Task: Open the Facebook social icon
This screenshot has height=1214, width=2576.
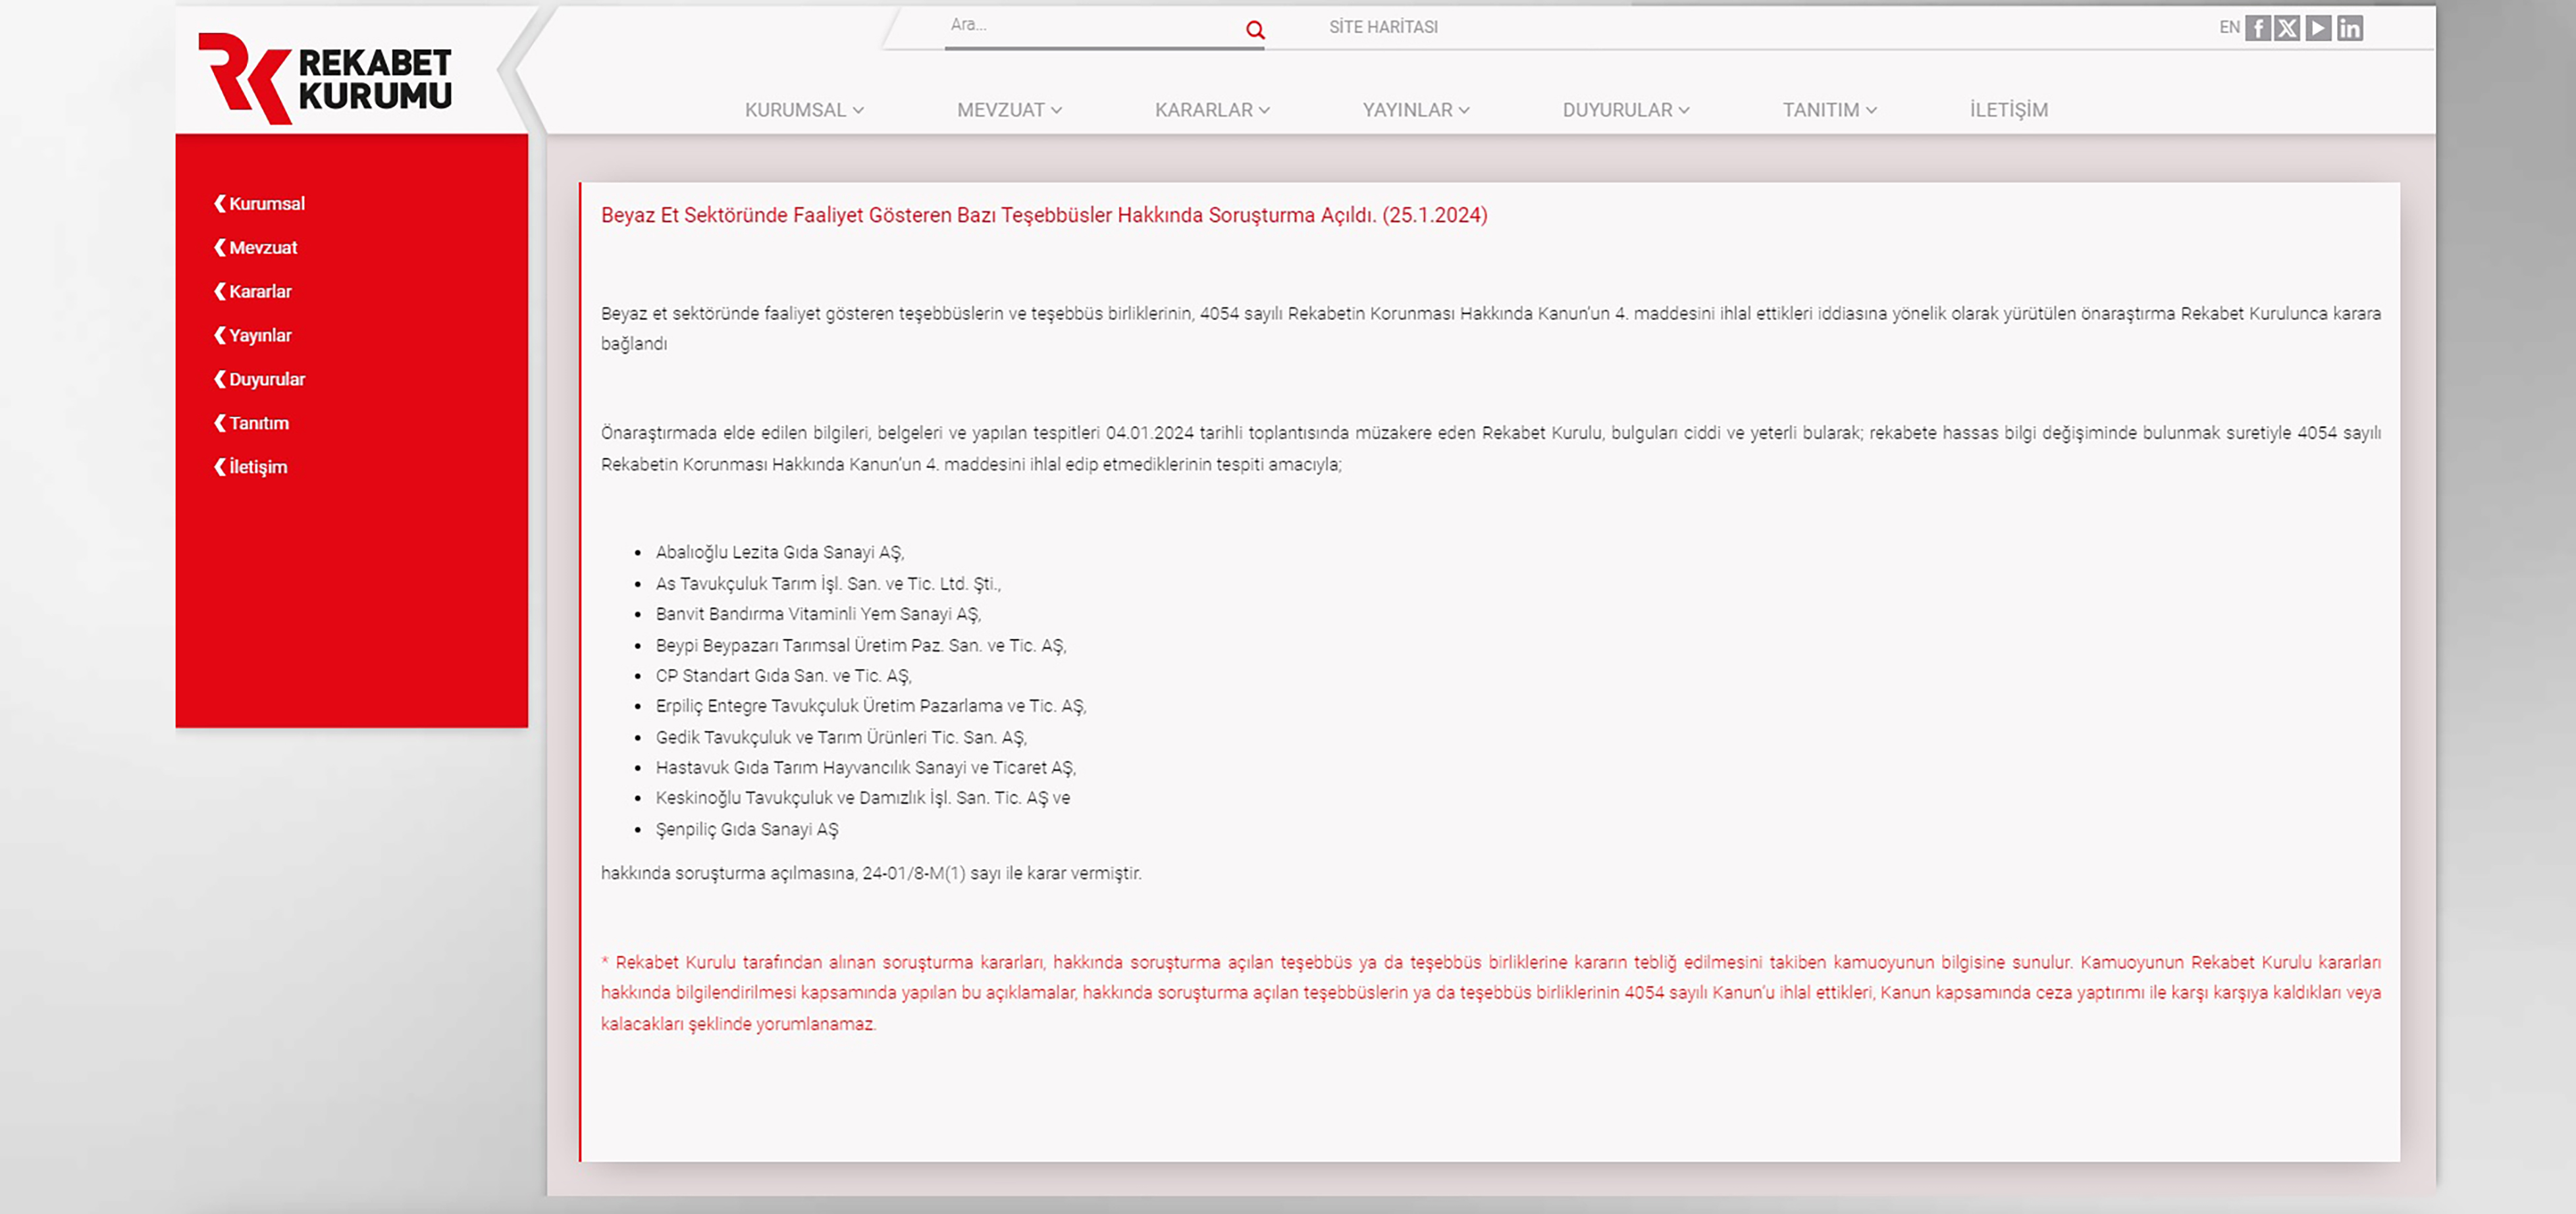Action: 2257,28
